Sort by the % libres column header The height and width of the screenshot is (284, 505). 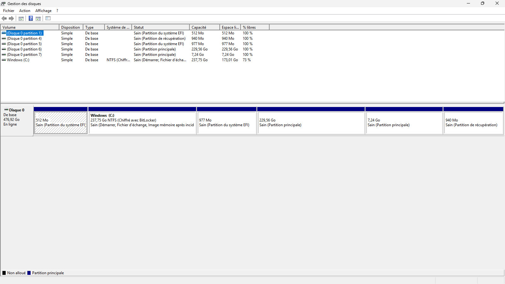click(255, 27)
